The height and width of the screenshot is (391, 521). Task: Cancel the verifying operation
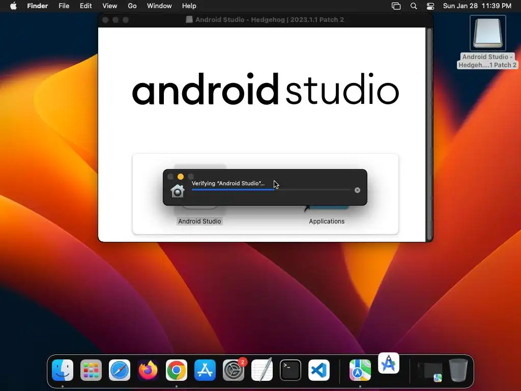[357, 190]
